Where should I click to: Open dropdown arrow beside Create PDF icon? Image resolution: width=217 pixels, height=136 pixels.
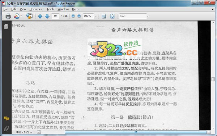click(21, 16)
